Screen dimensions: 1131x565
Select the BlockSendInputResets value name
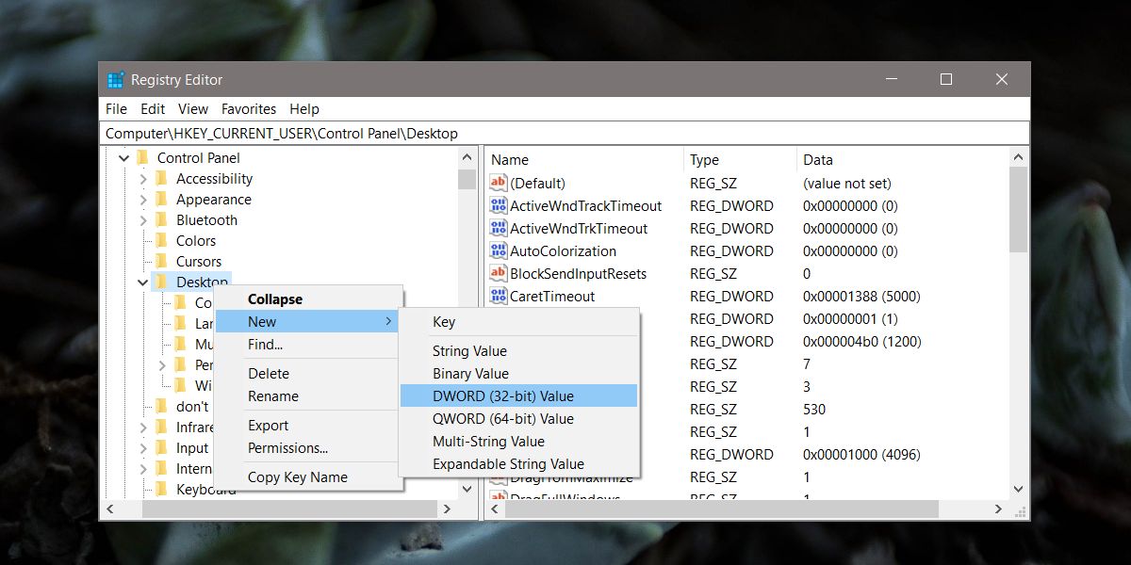coord(578,273)
